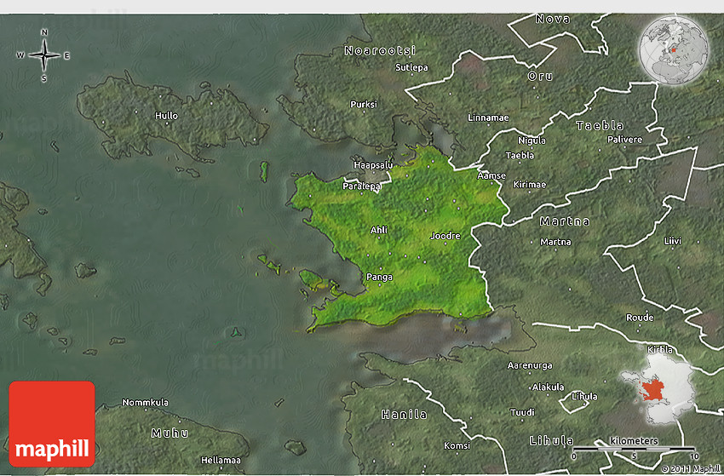Click the red maphill logo
This screenshot has height=476, width=724.
tap(52, 423)
